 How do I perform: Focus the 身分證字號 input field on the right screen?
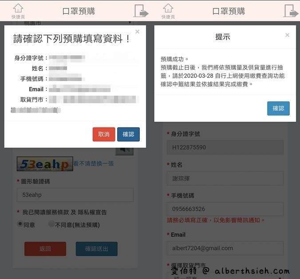tap(225, 147)
